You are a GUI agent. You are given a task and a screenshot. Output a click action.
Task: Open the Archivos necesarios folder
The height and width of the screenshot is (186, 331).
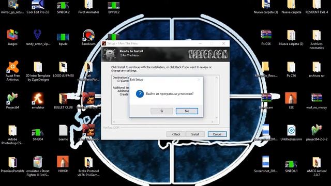pos(317,39)
